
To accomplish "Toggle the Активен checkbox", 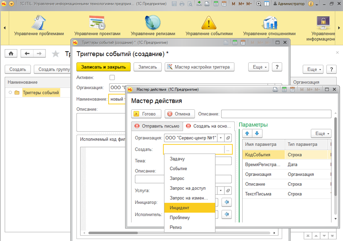I will click(112, 77).
